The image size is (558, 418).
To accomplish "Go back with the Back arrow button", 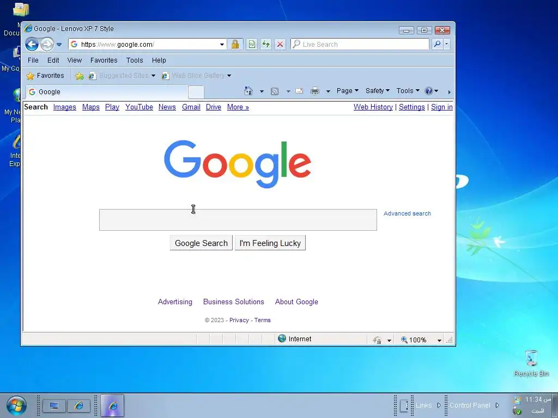I will click(x=32, y=45).
